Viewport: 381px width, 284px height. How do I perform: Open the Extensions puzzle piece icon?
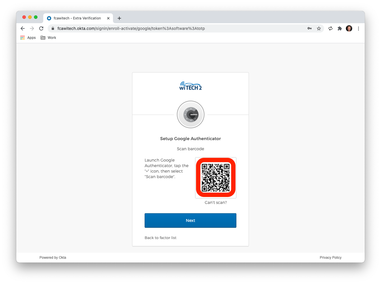click(x=340, y=28)
